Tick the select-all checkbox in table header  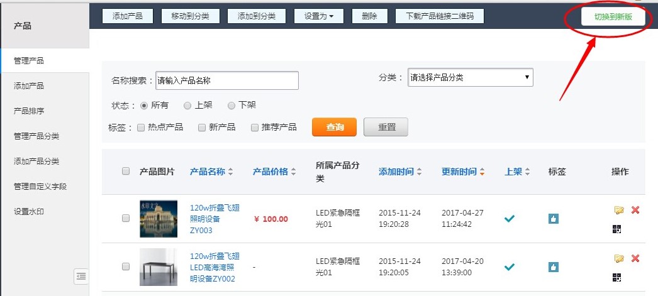[x=126, y=171]
